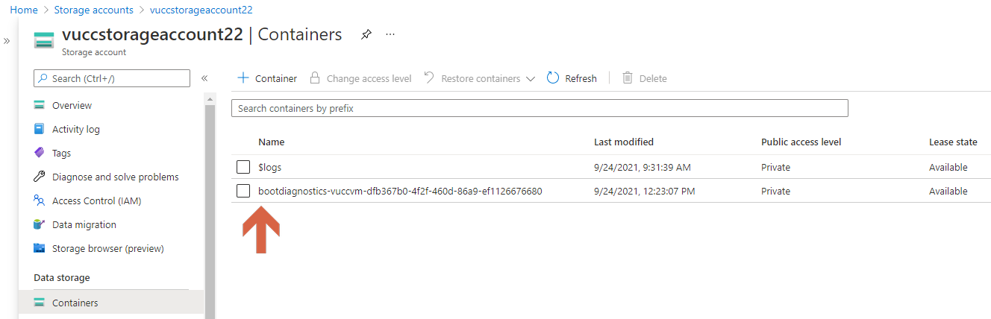991x319 pixels.
Task: Click 9/24/2021, 9:31:39 AM cell
Action: (x=642, y=168)
